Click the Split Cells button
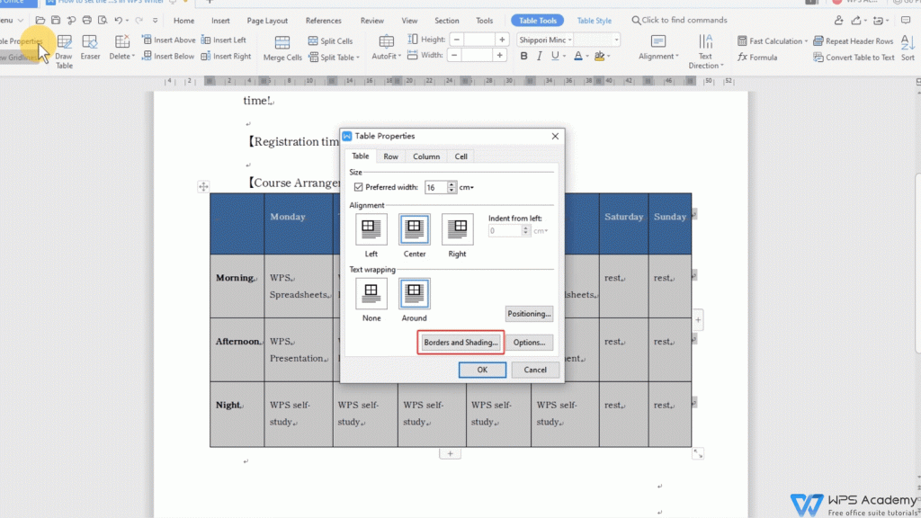Viewport: 921px width, 518px height. coord(330,40)
